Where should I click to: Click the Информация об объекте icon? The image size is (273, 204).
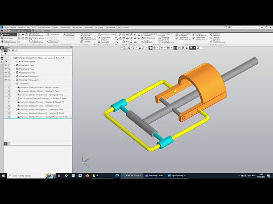point(142,35)
